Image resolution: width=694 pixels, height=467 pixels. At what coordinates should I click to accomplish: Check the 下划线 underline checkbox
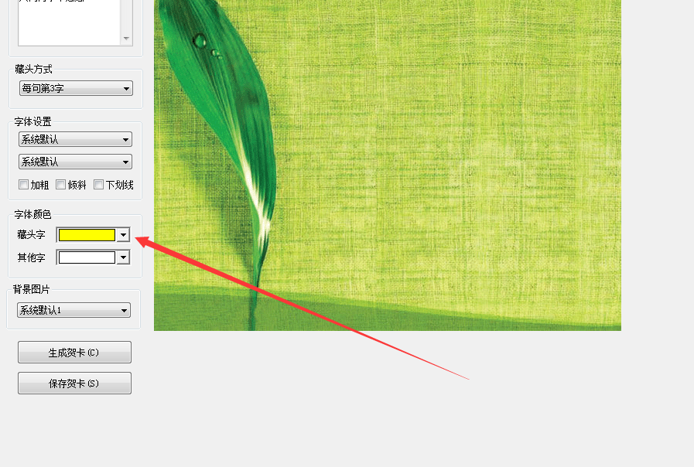click(x=99, y=185)
